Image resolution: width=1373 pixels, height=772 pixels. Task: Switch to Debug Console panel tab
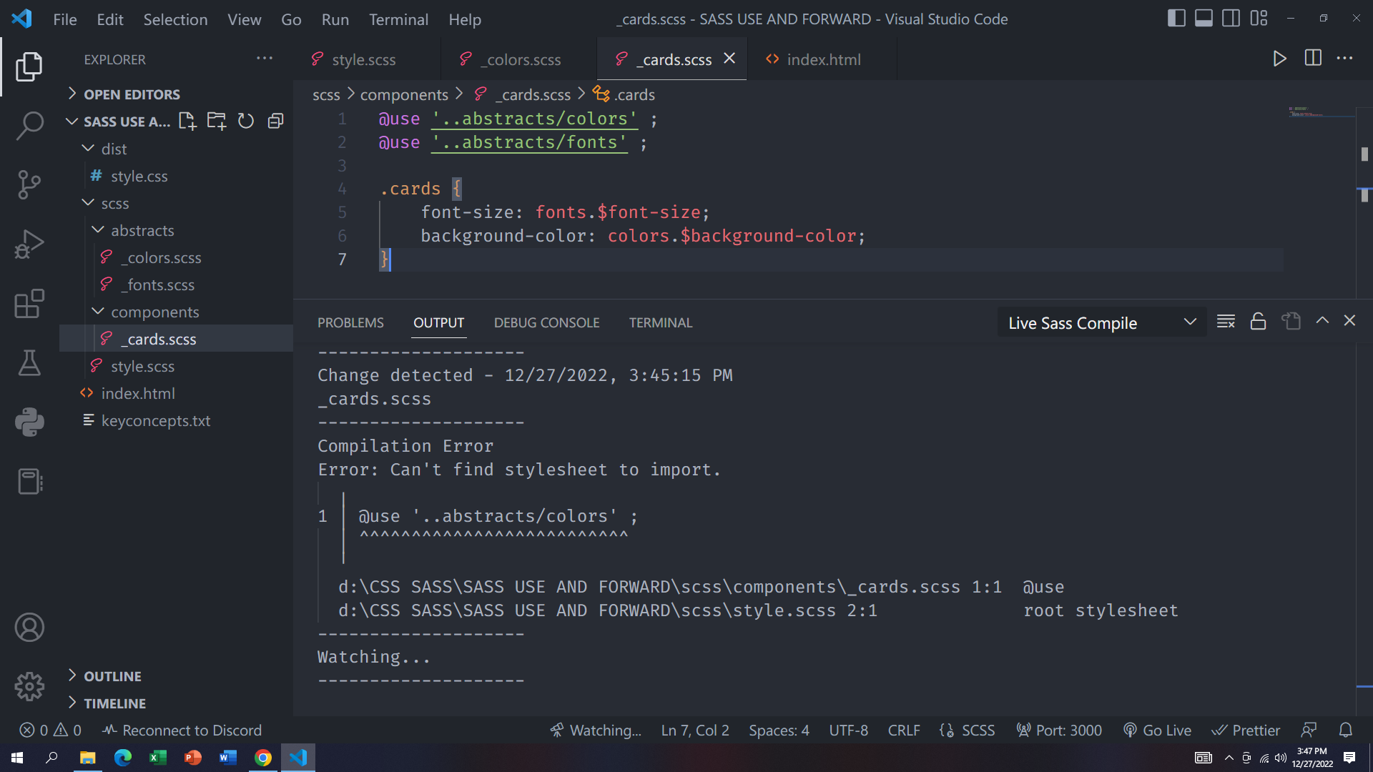click(546, 322)
